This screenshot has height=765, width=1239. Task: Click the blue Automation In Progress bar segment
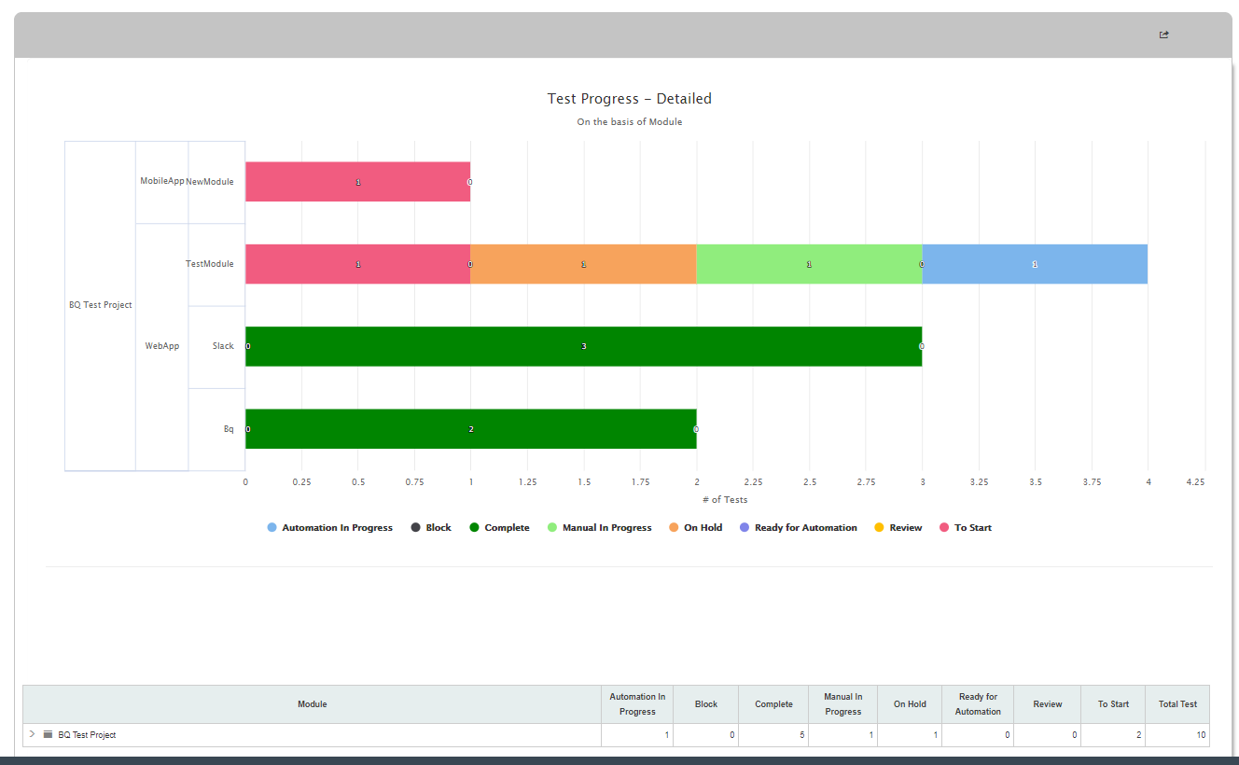[x=1035, y=264]
